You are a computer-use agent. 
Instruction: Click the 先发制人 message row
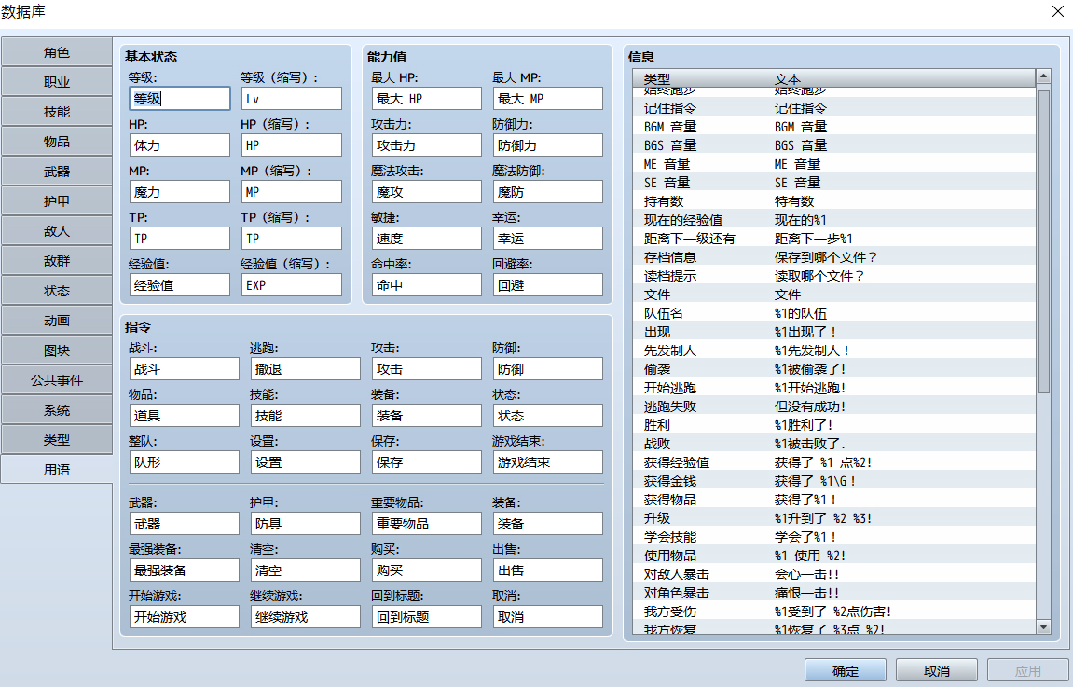834,350
